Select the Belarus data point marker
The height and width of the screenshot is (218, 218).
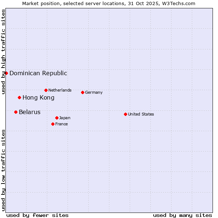(x=16, y=112)
